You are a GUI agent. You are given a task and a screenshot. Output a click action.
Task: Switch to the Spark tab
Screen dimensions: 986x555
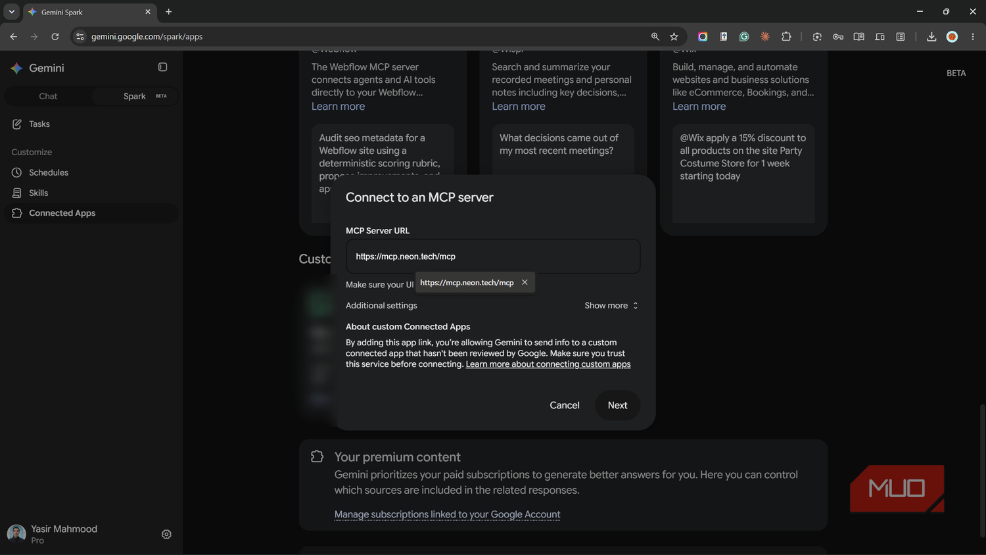tap(135, 96)
